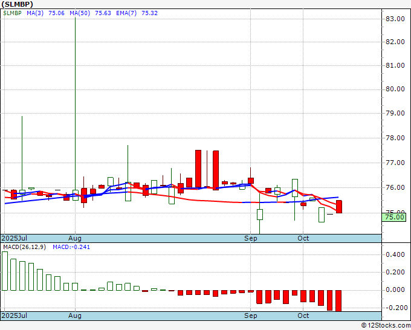Select the EMA(7) legend label

click(x=126, y=13)
